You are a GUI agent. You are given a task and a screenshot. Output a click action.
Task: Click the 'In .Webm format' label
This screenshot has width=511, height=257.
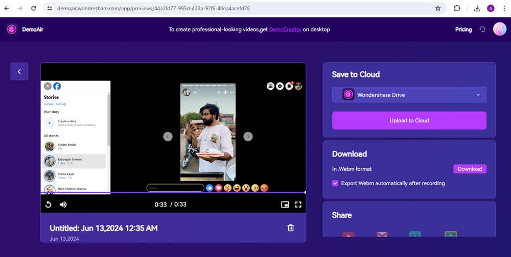pos(352,169)
